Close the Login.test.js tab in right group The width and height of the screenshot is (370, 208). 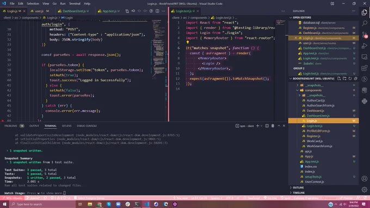pyautogui.click(x=198, y=11)
